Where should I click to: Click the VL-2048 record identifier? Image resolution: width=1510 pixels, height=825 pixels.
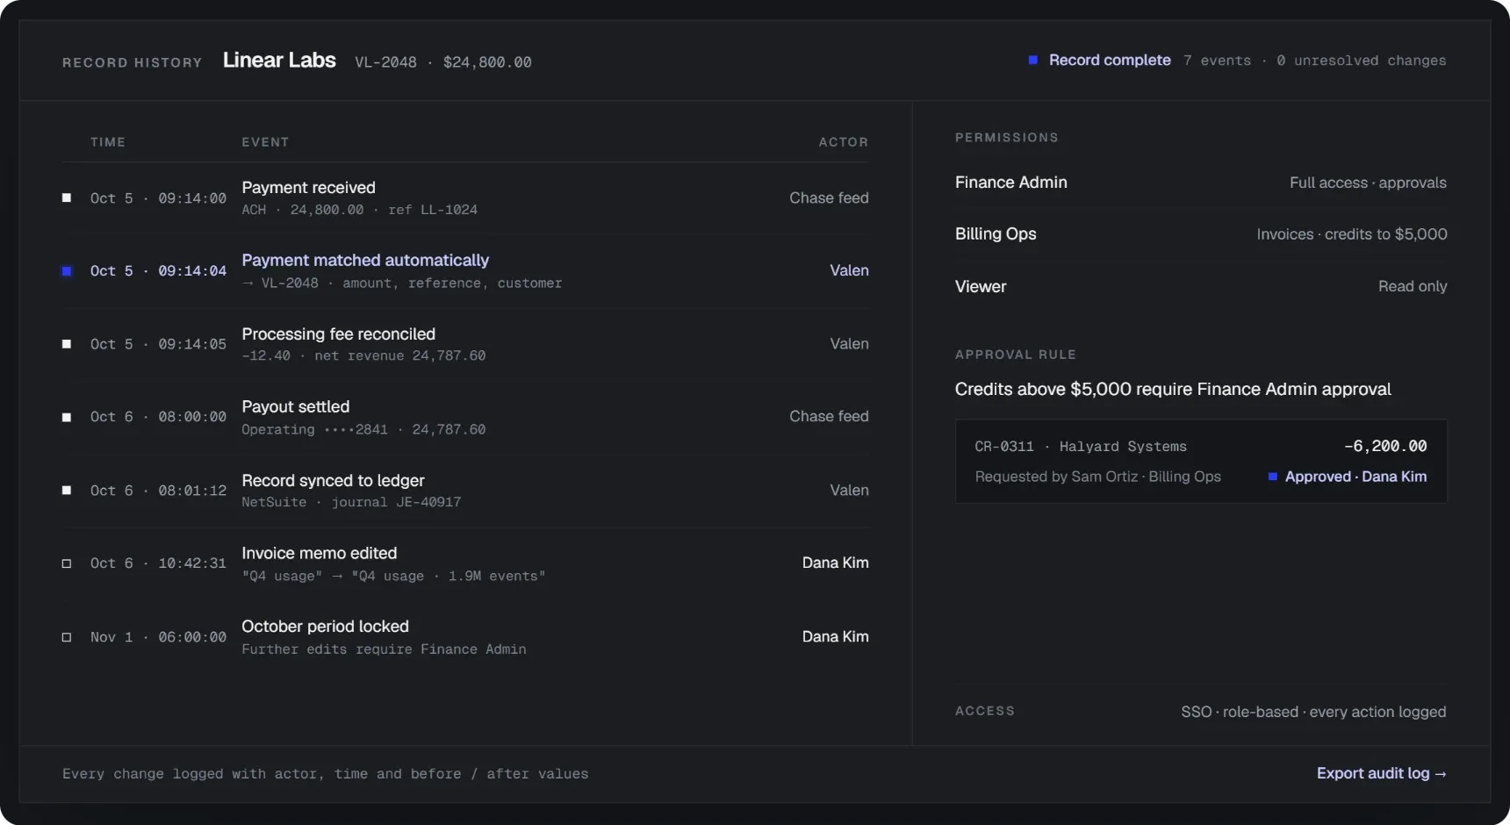[385, 62]
